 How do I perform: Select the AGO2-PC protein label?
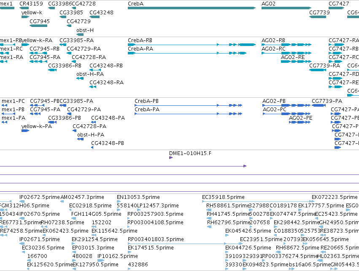click(275, 110)
